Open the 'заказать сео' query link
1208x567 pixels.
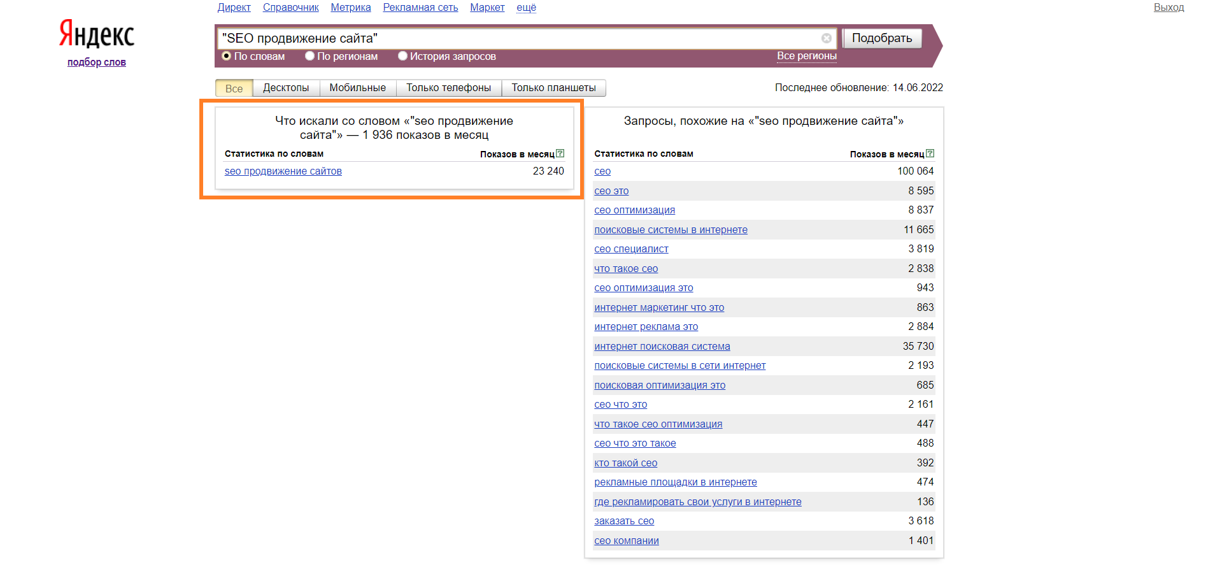pos(625,521)
